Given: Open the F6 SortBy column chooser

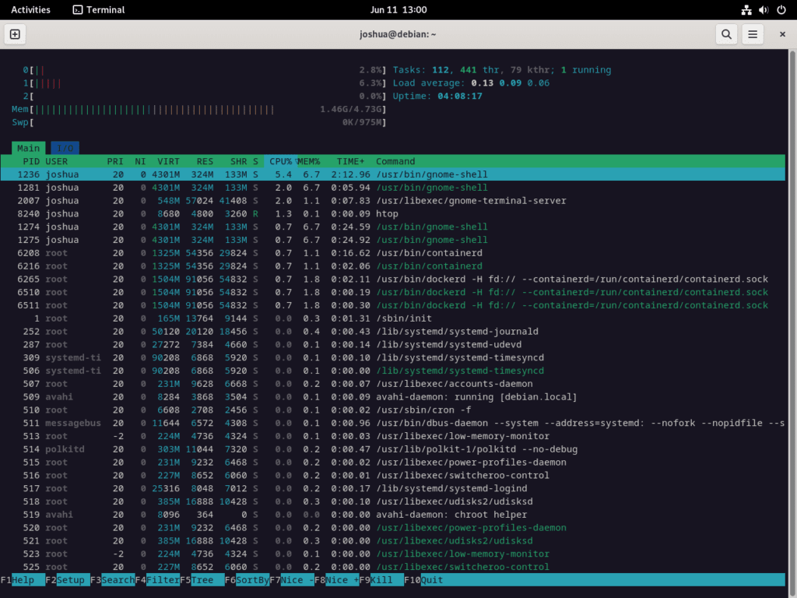Looking at the screenshot, I should point(246,580).
